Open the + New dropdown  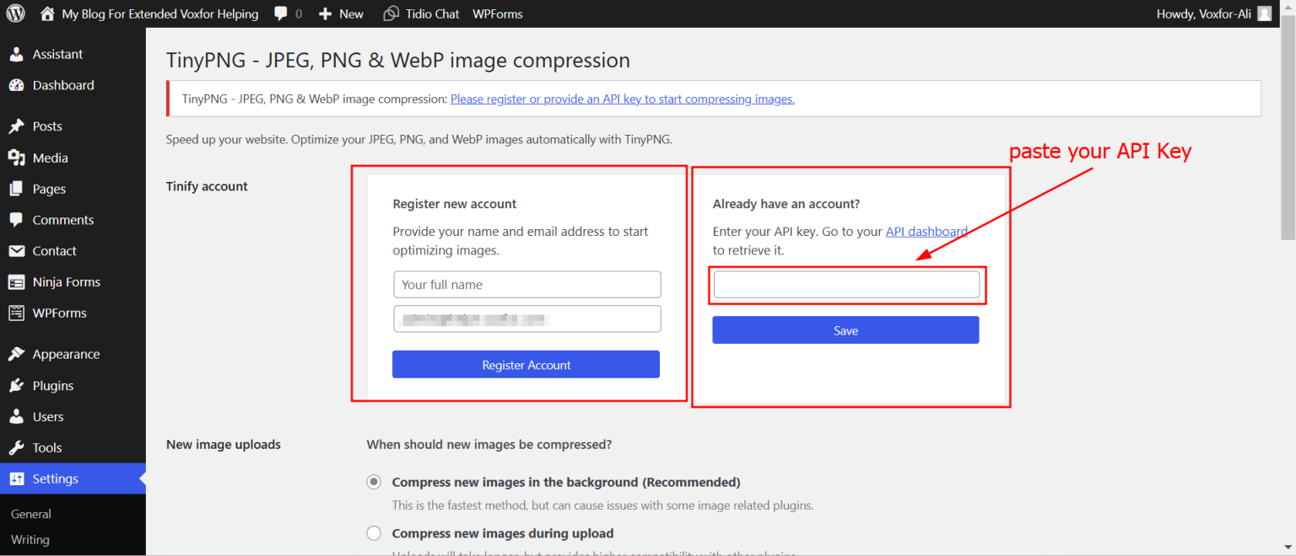[341, 13]
